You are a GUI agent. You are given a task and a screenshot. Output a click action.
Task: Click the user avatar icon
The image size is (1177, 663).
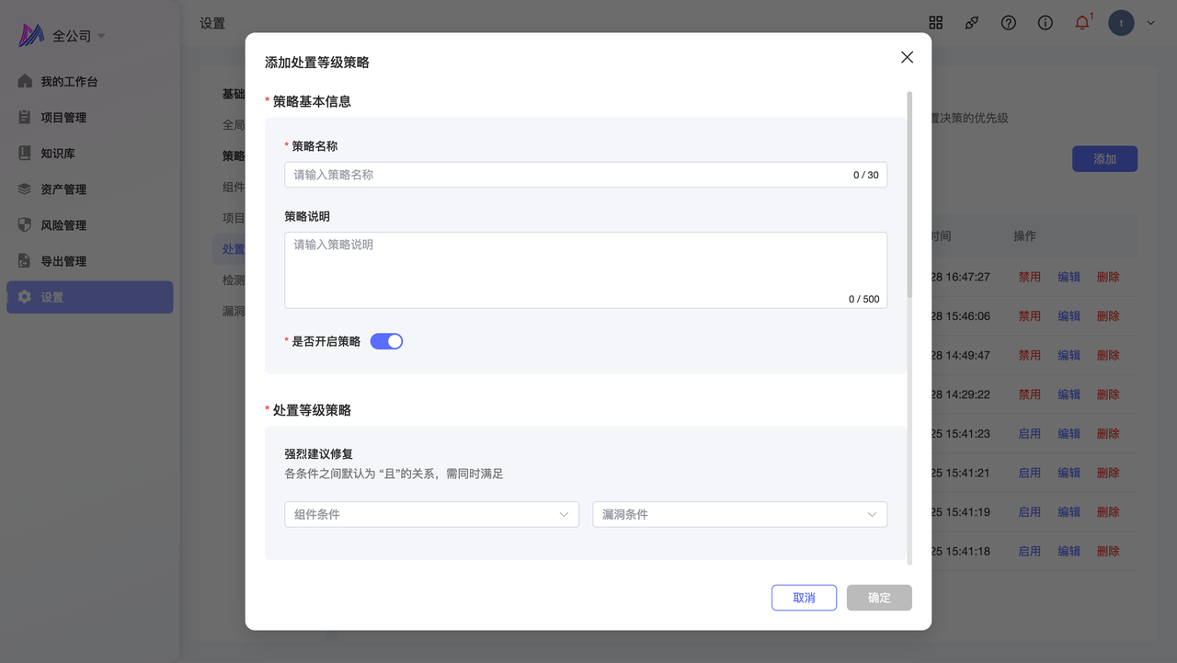coord(1121,23)
